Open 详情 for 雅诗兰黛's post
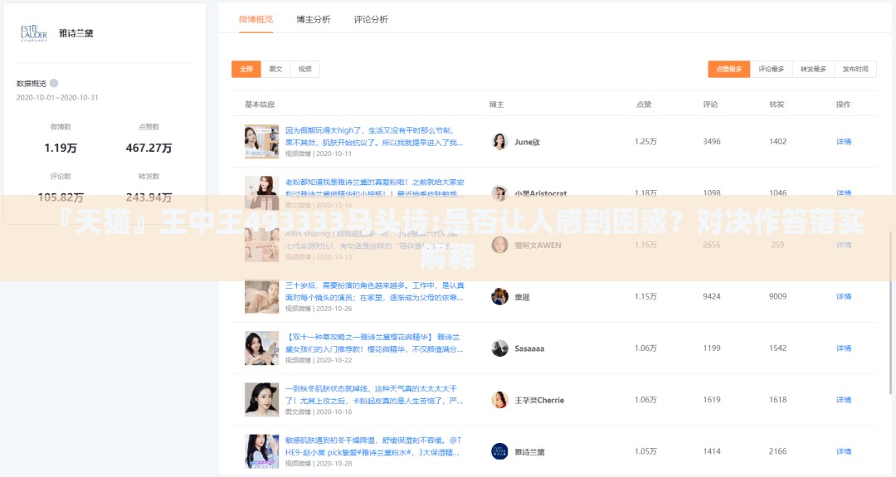The height and width of the screenshot is (477, 896). click(x=844, y=451)
